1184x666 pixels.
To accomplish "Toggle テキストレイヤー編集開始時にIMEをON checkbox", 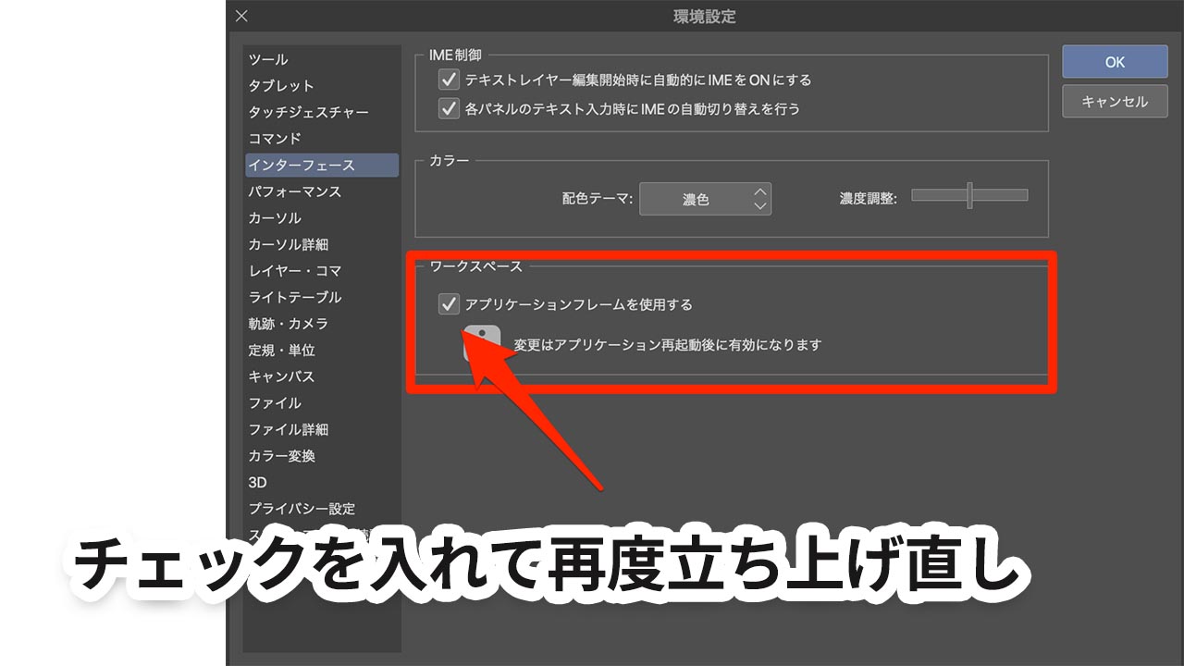I will (x=450, y=80).
